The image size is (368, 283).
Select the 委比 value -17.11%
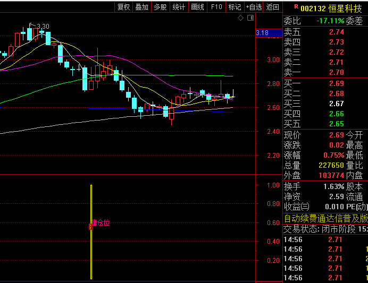[x=330, y=21]
